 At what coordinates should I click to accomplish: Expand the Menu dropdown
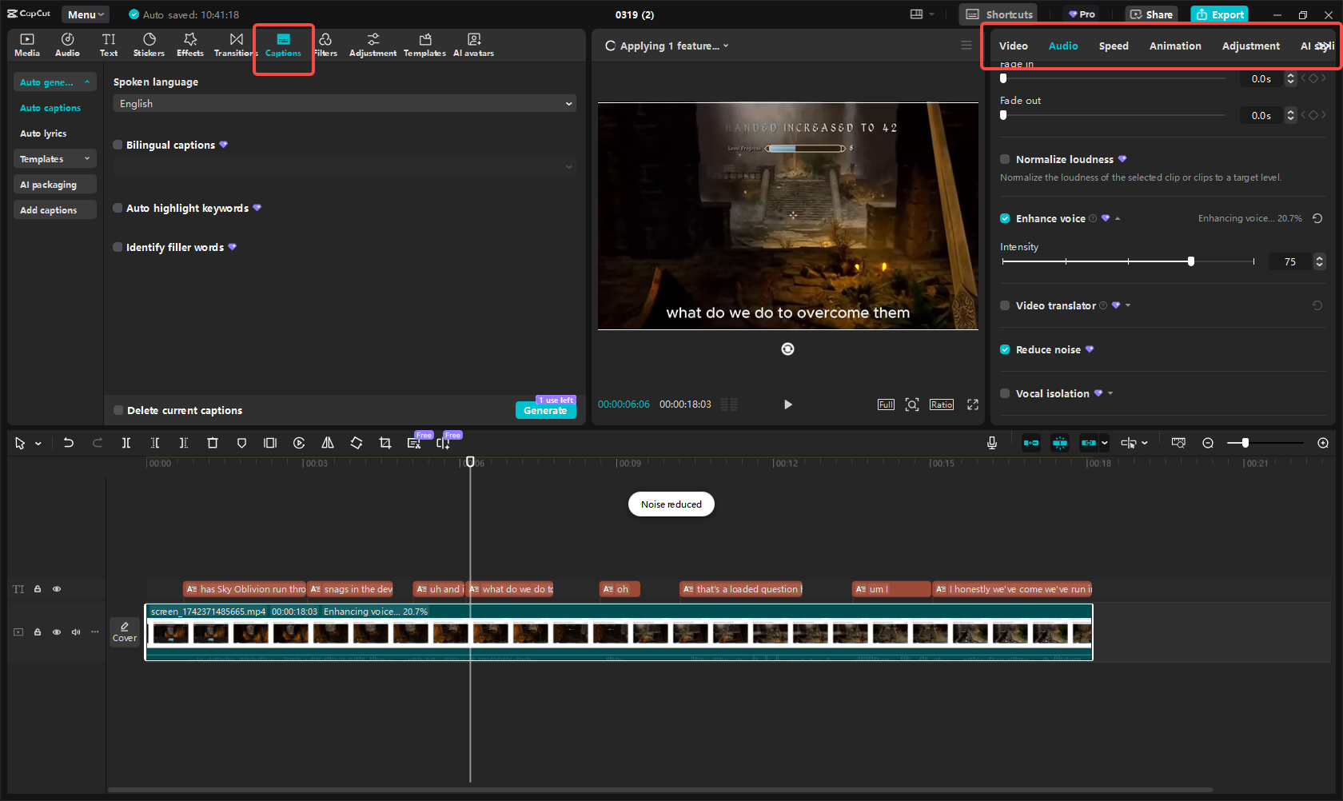coord(86,14)
